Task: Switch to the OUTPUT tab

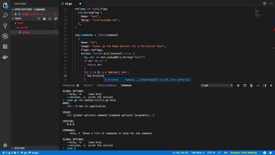Action: [x=88, y=85]
